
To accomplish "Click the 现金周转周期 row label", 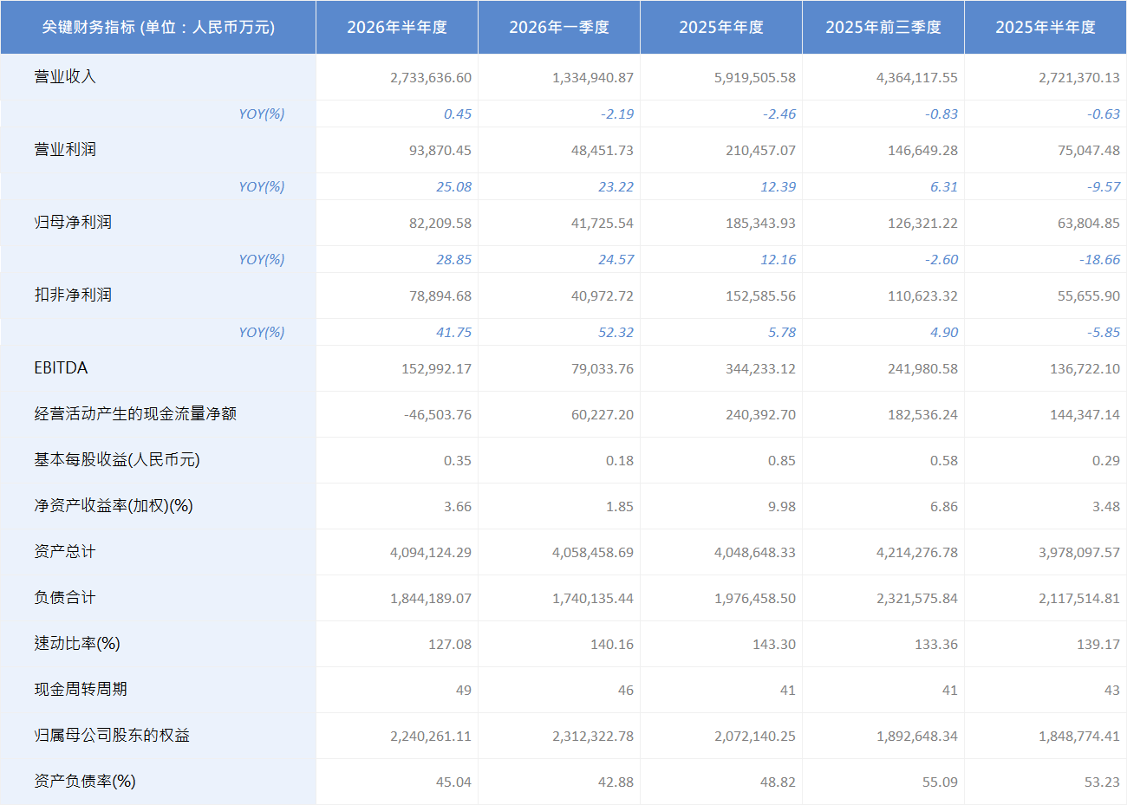I will tap(81, 690).
